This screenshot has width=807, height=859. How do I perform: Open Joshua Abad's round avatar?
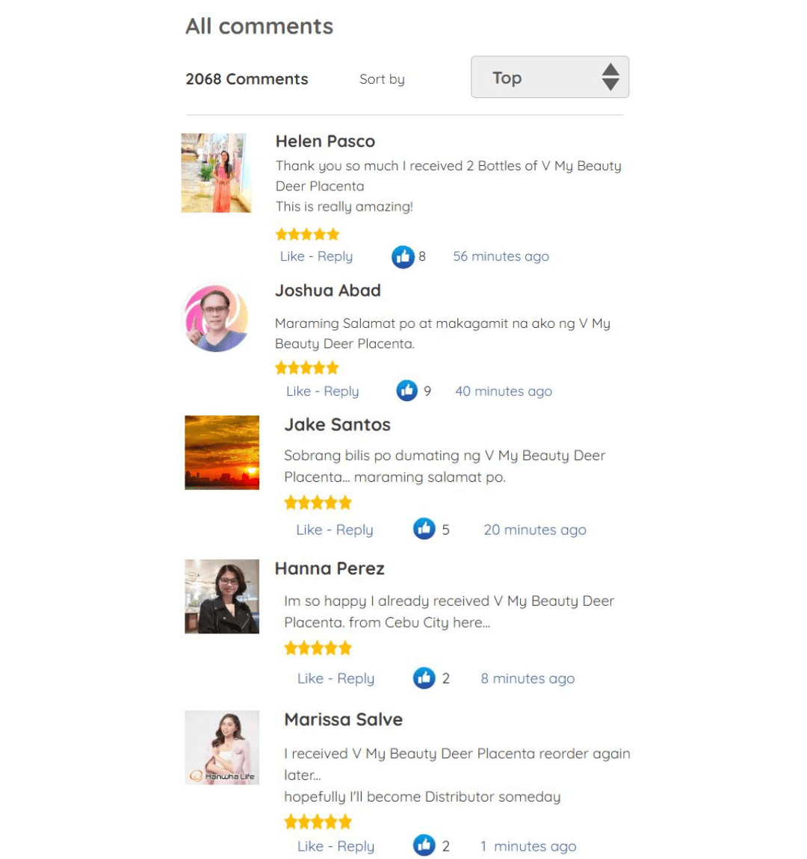coord(215,317)
